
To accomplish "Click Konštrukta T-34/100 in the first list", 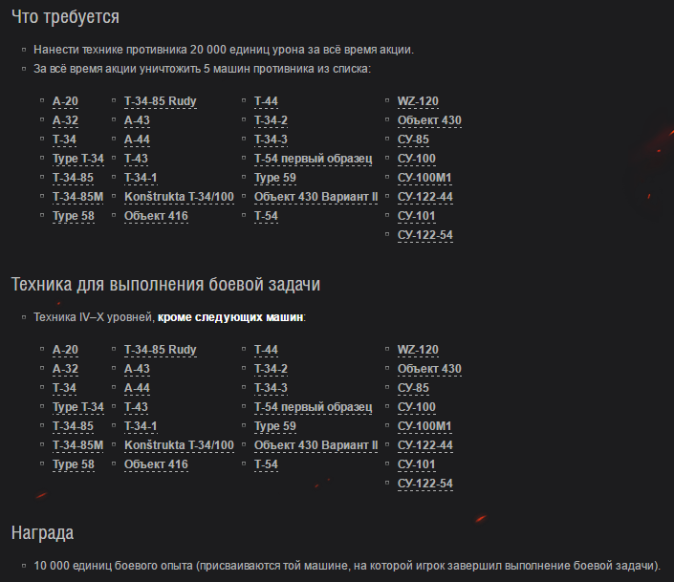I will [x=179, y=197].
